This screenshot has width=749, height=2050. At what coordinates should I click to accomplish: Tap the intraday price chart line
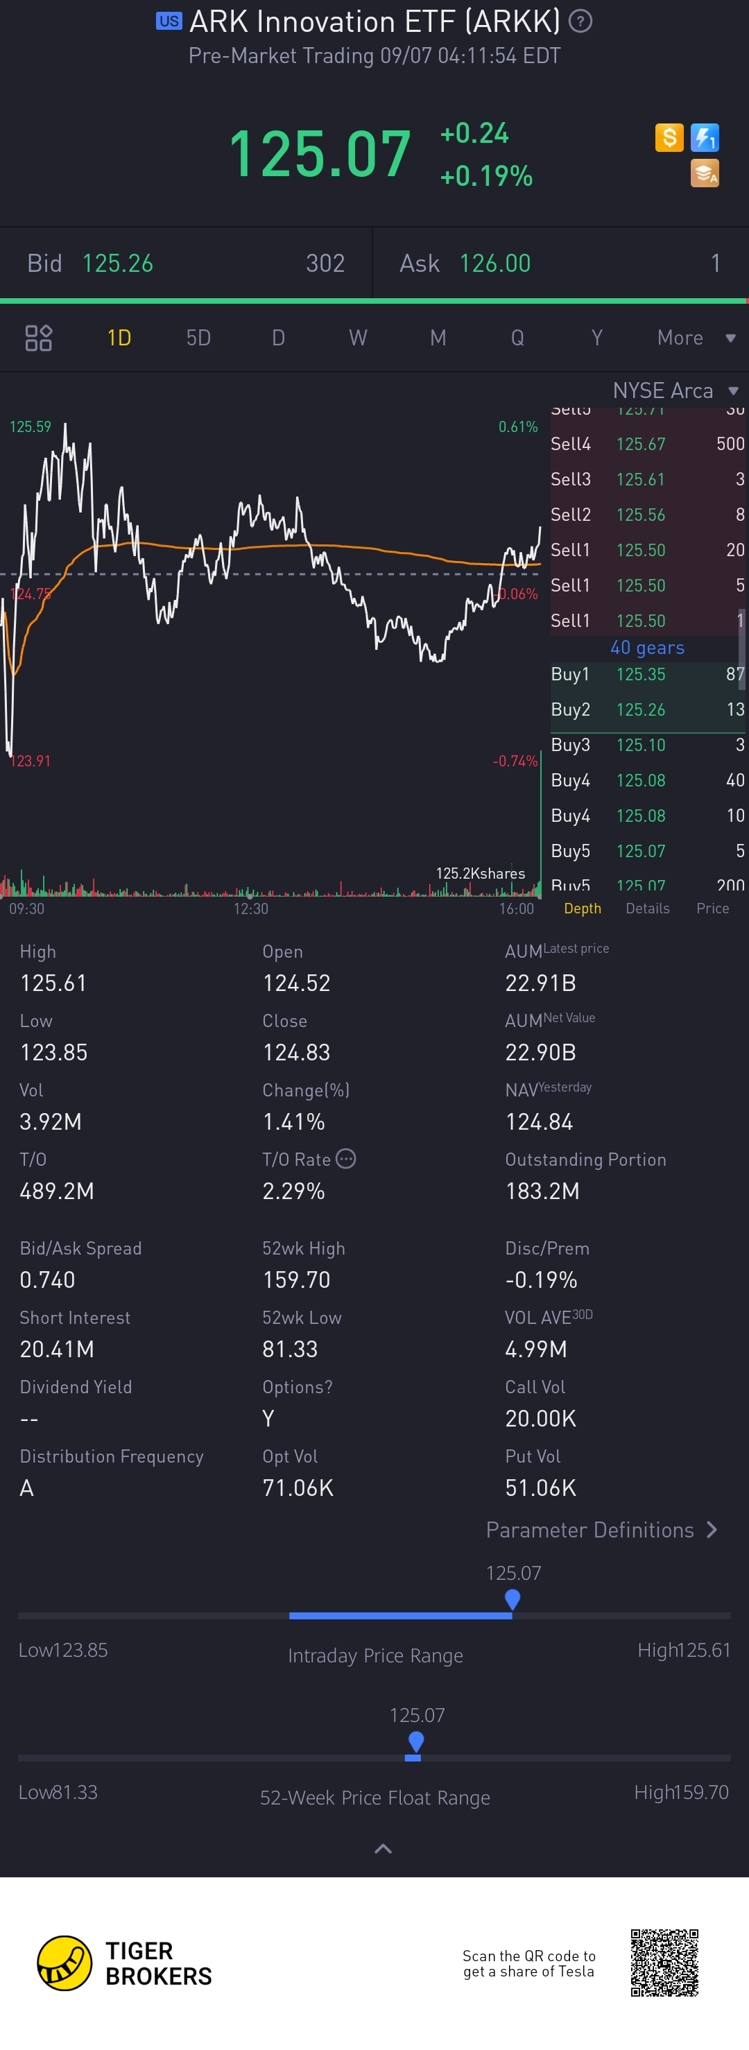pos(270,589)
